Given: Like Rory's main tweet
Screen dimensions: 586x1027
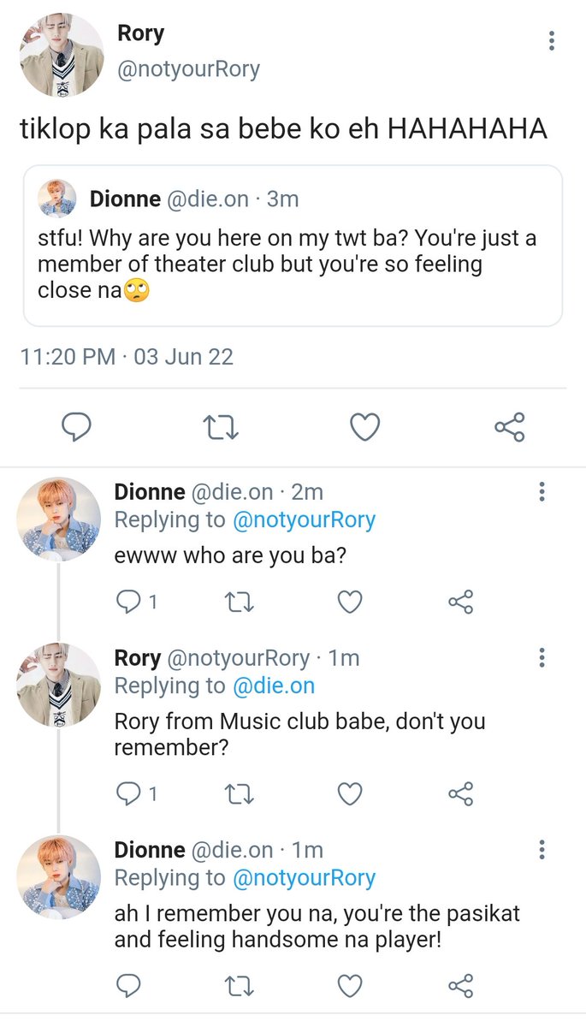Looking at the screenshot, I should [365, 426].
